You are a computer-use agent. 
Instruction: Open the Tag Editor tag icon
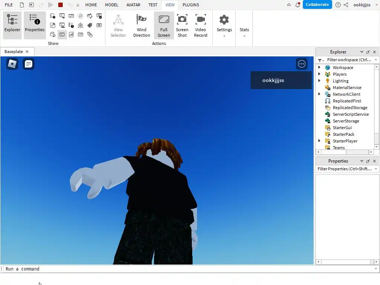pyautogui.click(x=90, y=25)
